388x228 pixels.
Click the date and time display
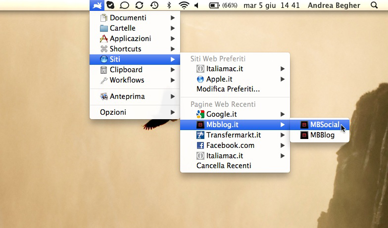(x=271, y=5)
